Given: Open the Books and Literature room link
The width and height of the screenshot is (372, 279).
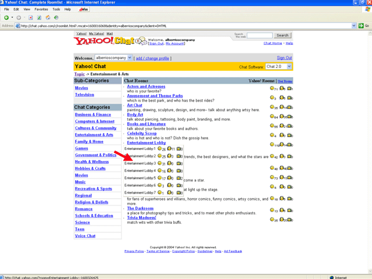Looking at the screenshot, I should (x=146, y=124).
